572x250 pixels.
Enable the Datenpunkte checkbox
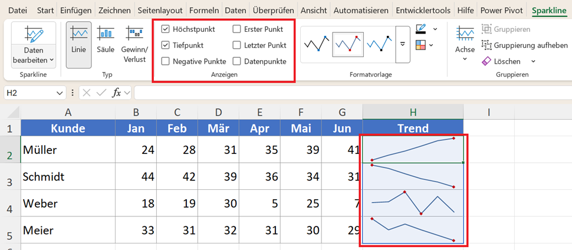click(x=236, y=61)
